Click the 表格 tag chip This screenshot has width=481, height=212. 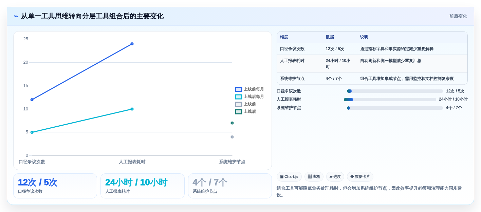click(x=314, y=176)
